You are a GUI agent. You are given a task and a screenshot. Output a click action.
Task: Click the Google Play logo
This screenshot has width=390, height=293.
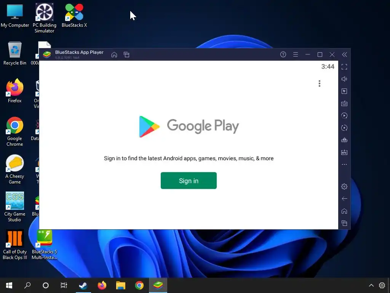click(189, 126)
